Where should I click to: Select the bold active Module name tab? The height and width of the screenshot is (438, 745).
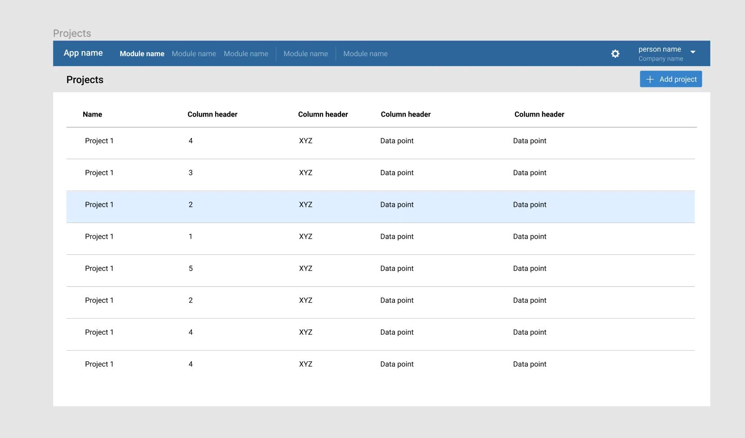coord(142,54)
